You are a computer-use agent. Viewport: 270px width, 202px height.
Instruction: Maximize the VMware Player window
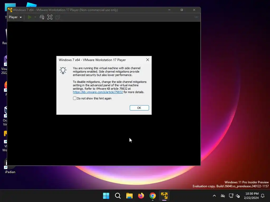click(182, 10)
